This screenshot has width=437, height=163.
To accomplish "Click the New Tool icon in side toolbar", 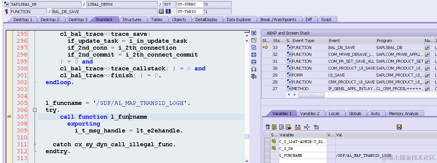I will tap(254, 40).
